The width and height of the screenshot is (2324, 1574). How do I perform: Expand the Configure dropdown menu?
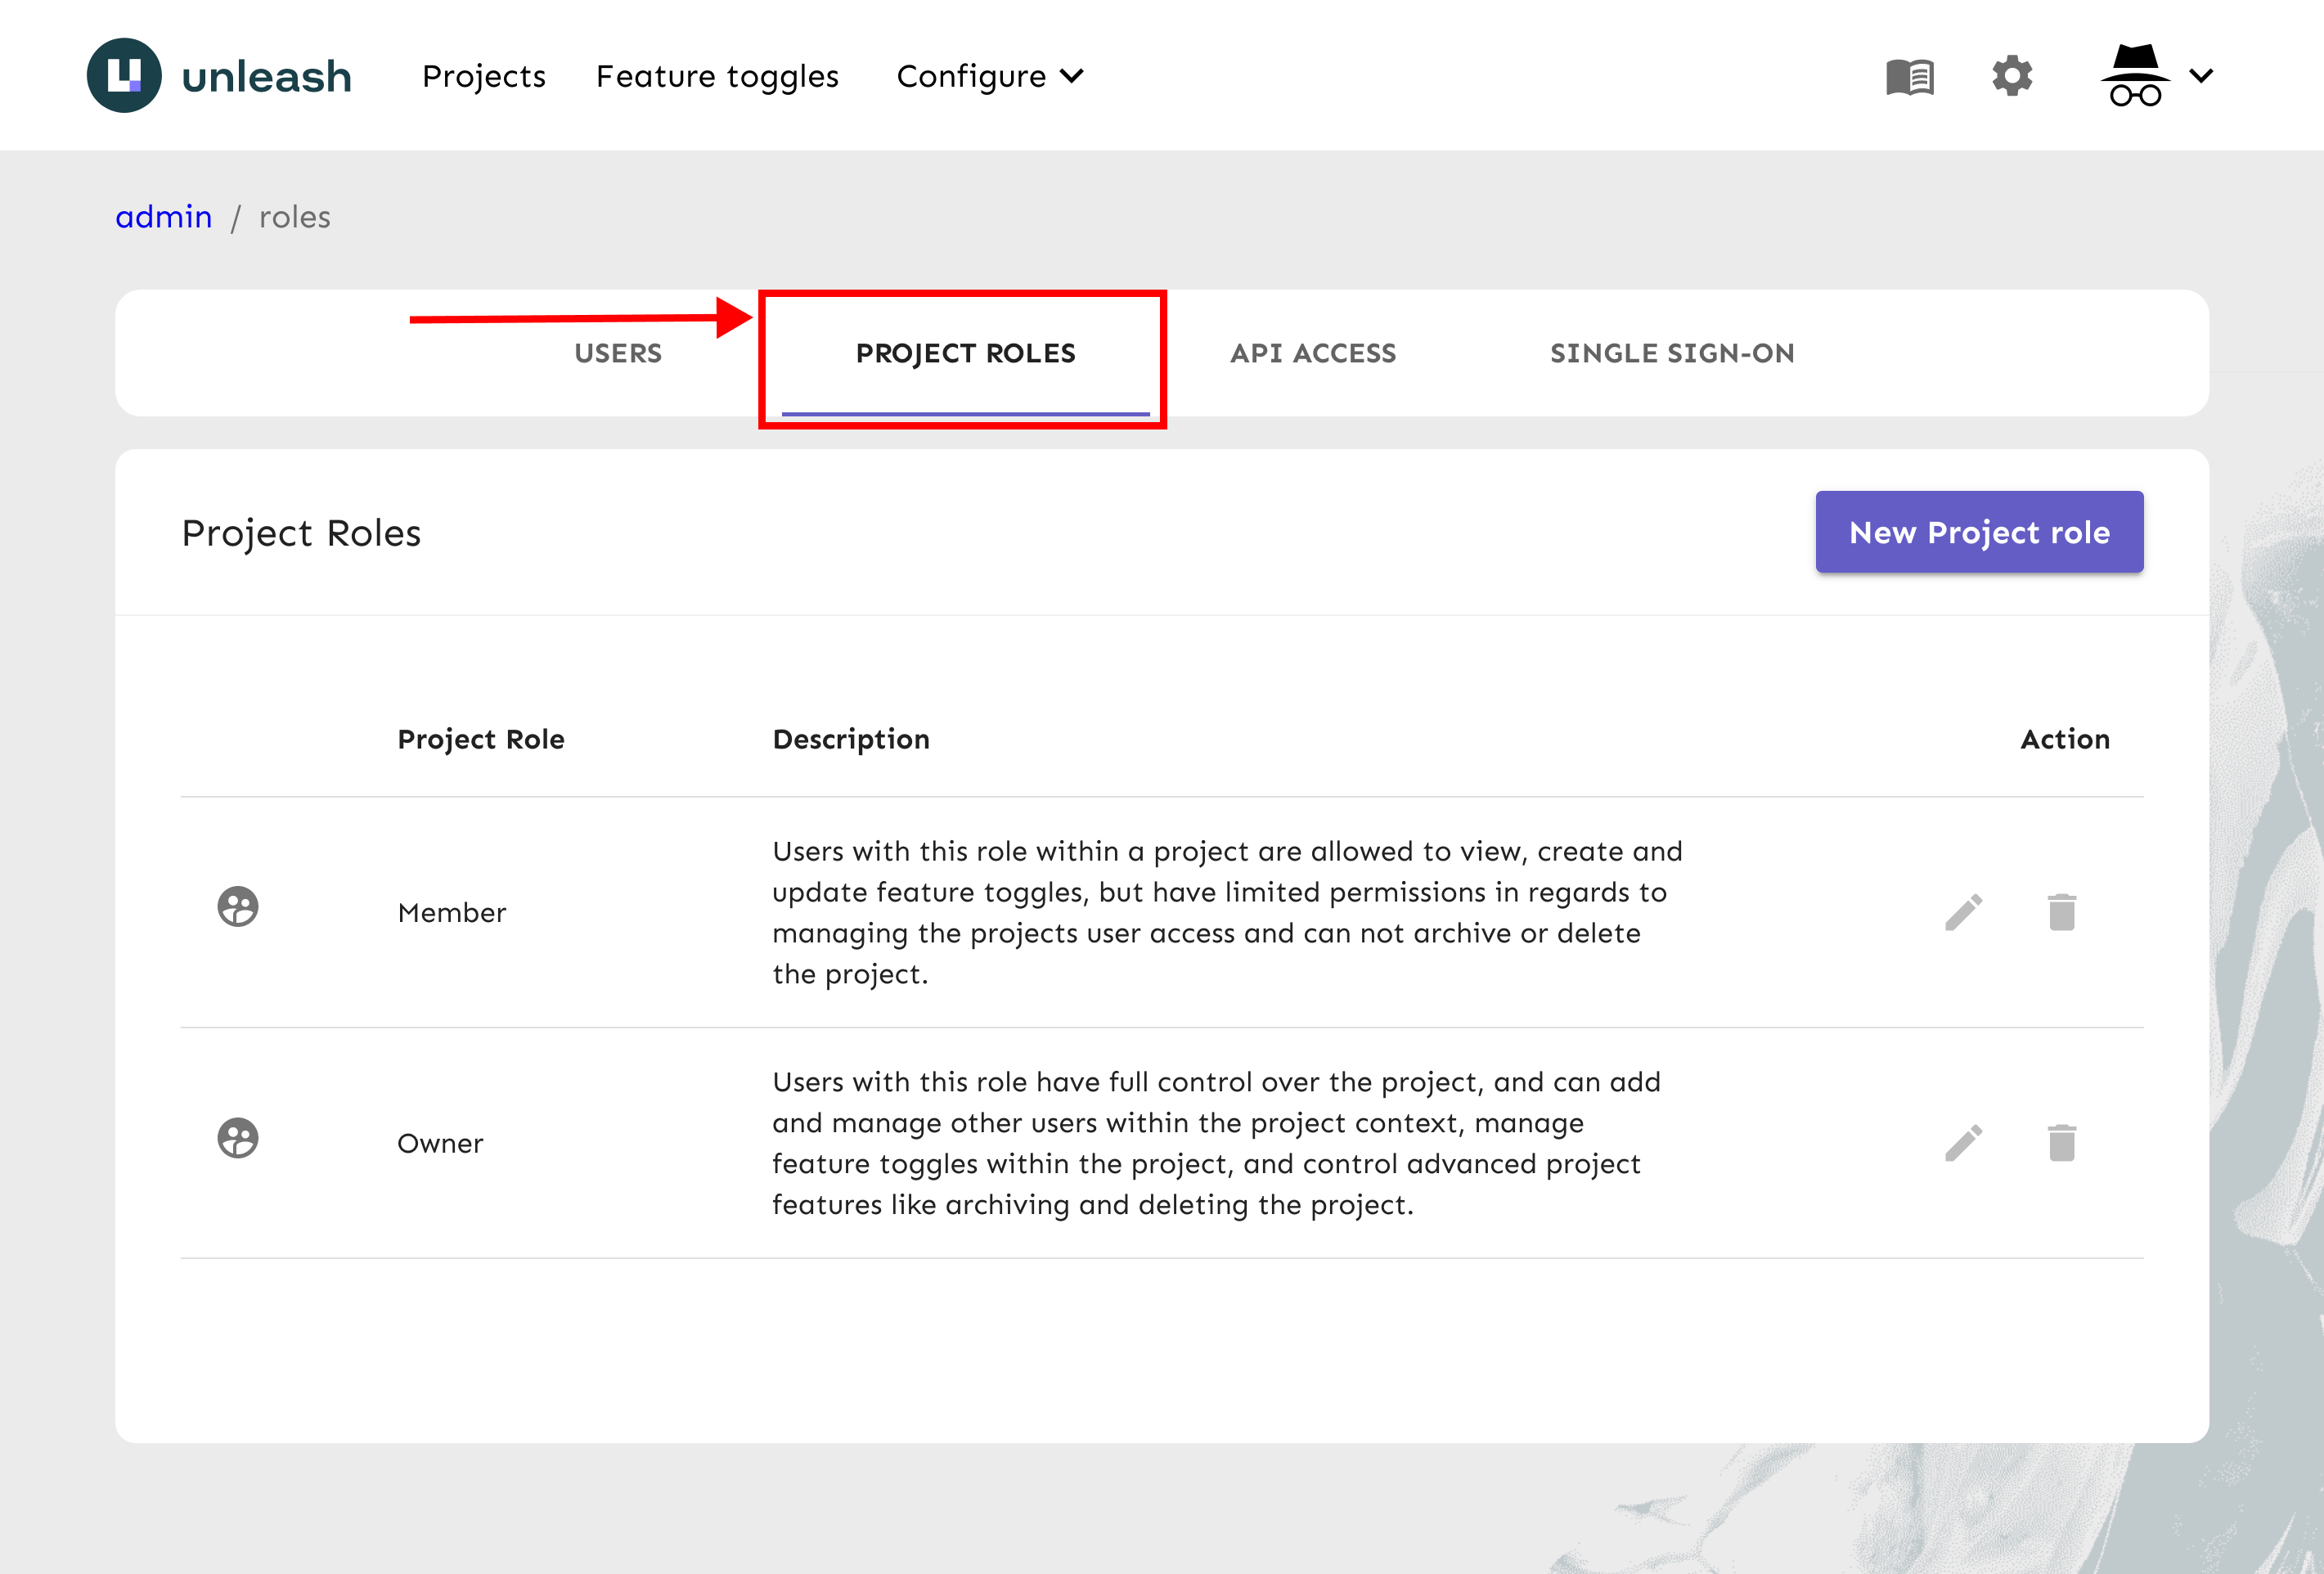[x=989, y=76]
